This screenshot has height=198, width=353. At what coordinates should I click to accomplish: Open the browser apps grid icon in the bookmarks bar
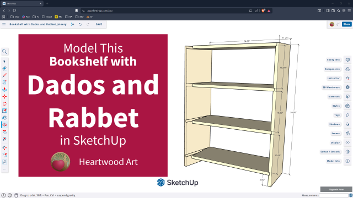(3, 17)
